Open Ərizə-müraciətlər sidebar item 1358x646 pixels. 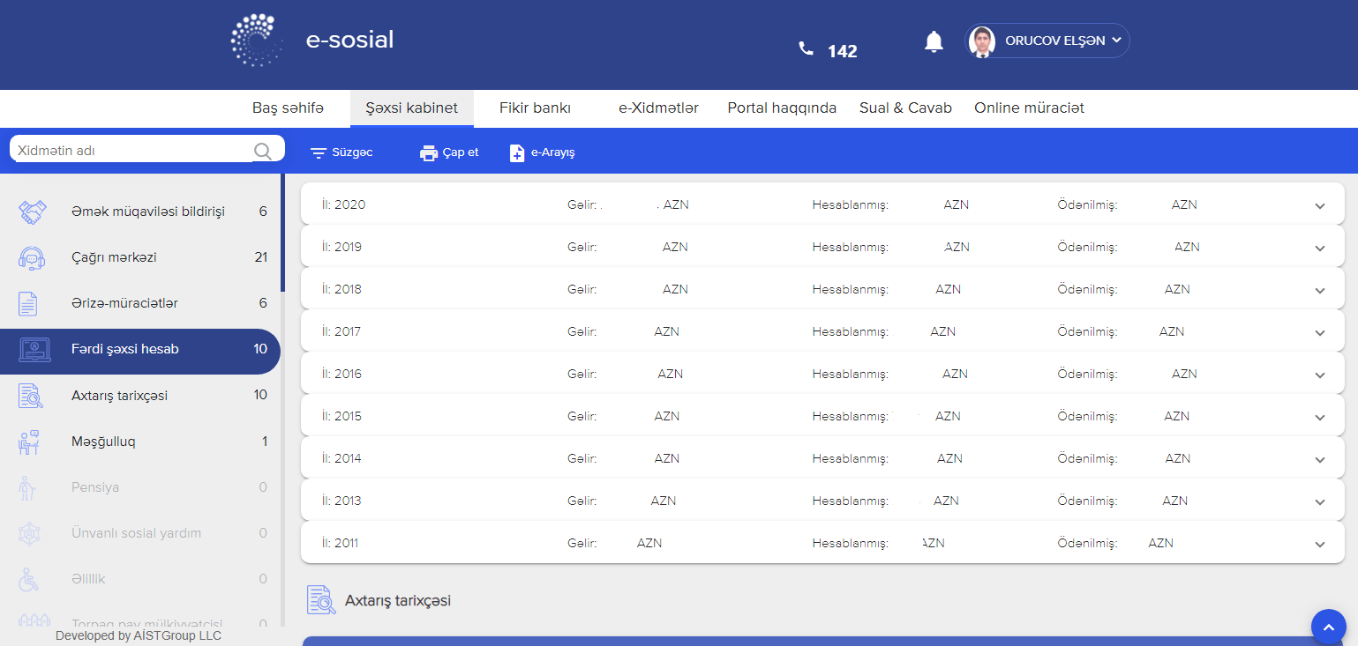pos(124,303)
